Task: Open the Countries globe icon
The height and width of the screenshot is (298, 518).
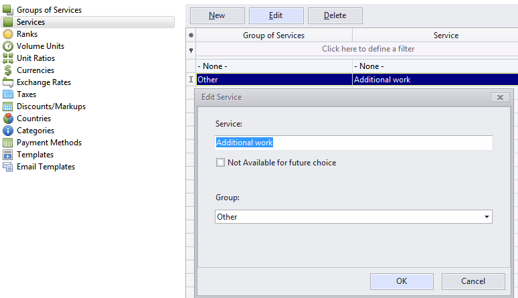Action: pos(8,119)
